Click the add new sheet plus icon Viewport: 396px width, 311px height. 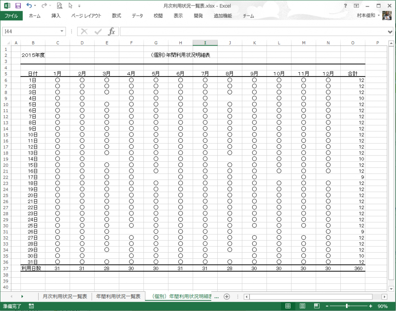[227, 296]
